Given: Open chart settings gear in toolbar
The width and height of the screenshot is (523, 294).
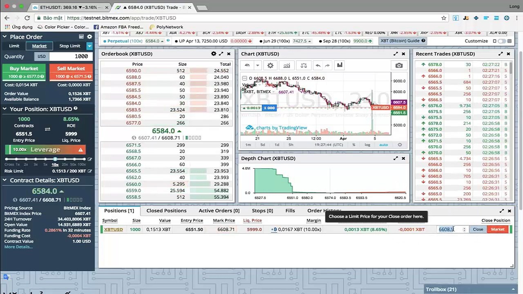Looking at the screenshot, I should coord(270,65).
